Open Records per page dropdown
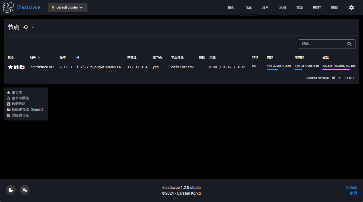This screenshot has width=363, height=202. pos(336,78)
